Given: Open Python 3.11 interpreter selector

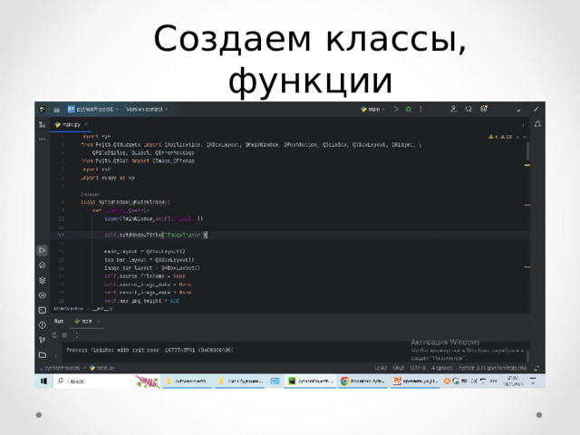Looking at the screenshot, I should pyautogui.click(x=492, y=368).
